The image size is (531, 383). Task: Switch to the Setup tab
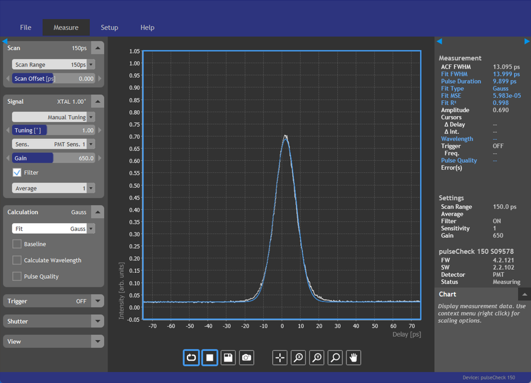click(109, 28)
